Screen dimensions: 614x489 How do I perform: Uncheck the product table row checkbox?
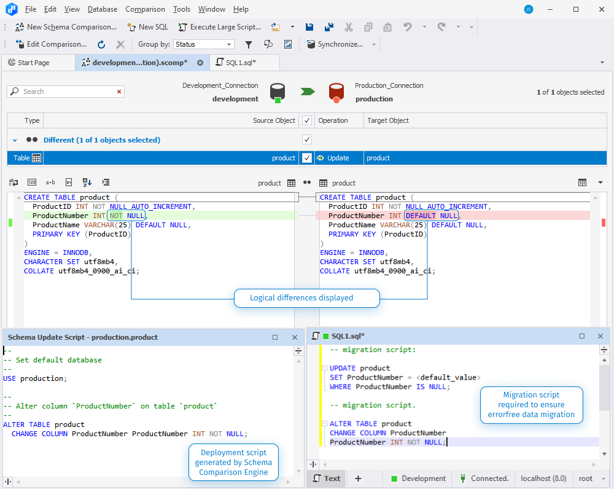(x=307, y=158)
